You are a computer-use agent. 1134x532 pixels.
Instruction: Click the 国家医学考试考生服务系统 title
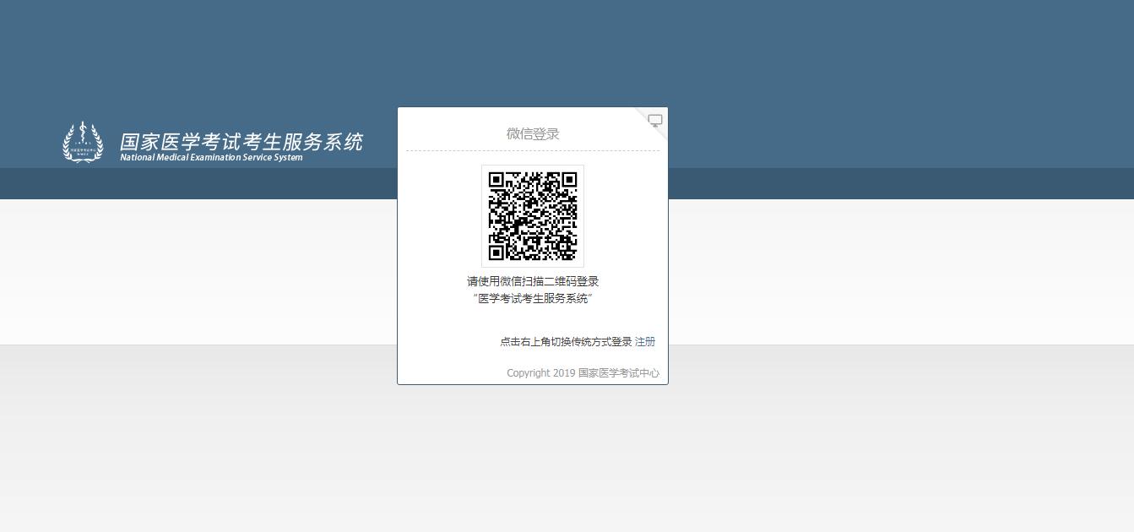pos(241,141)
